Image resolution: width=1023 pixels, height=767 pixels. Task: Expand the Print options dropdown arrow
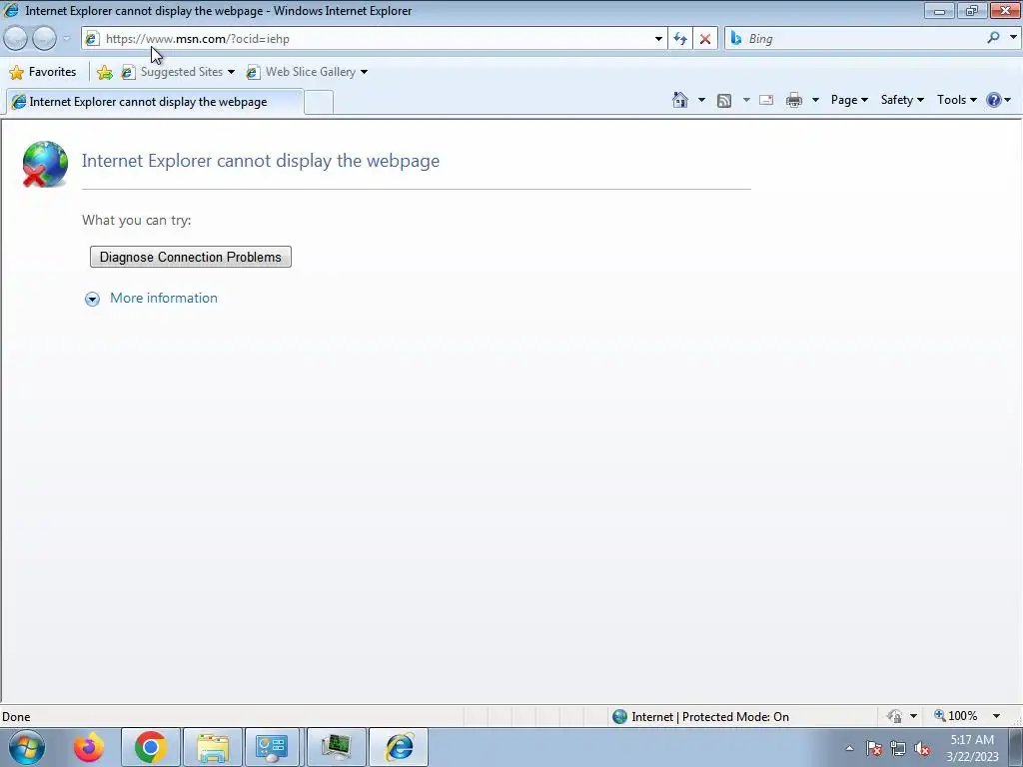click(x=815, y=100)
